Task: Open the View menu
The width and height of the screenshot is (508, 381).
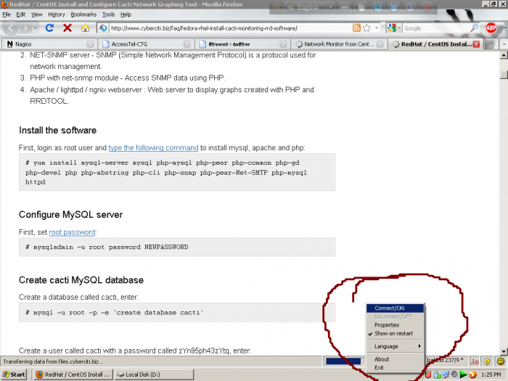Action: pos(36,15)
